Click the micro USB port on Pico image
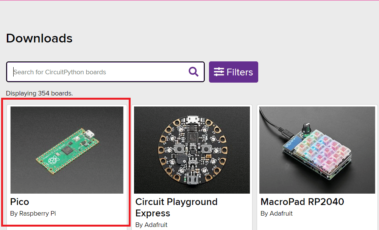Screen dimensions: 379x230 (x=90, y=134)
